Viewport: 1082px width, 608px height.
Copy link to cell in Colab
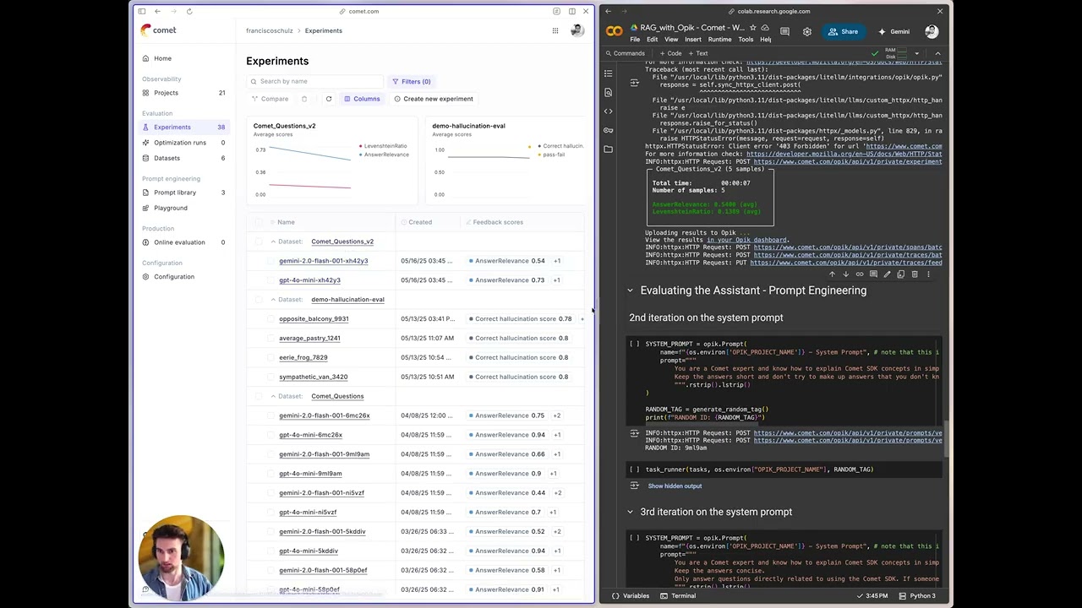[860, 274]
